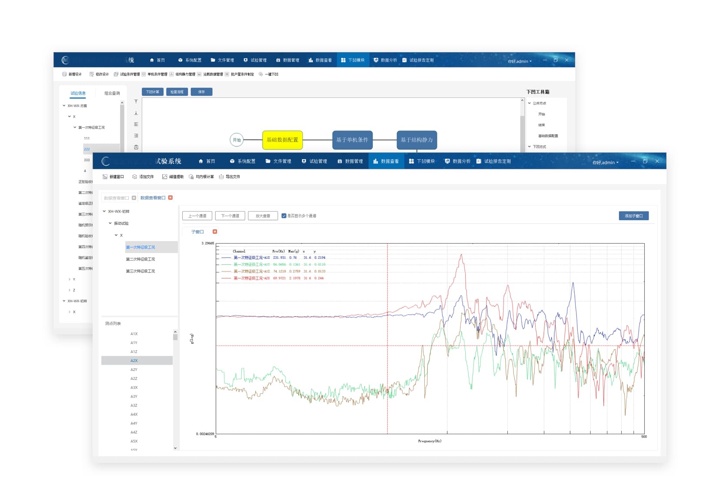Click 下凹模块 grid icon in front window navbar
Screen dimensions: 720x495
pyautogui.click(x=411, y=161)
